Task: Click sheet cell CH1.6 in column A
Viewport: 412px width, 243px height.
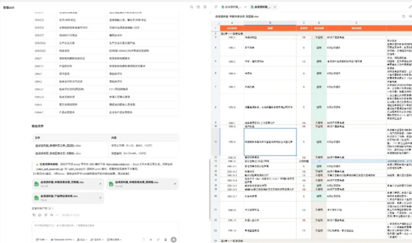Action: pyautogui.click(x=232, y=107)
